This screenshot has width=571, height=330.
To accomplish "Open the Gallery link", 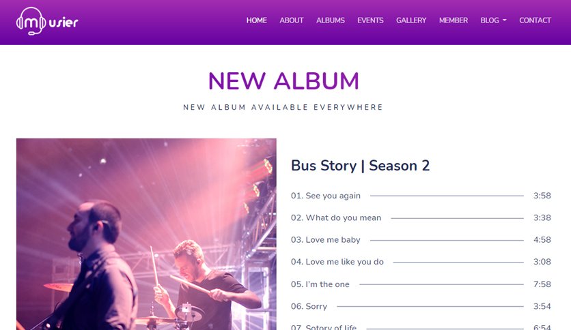I will click(411, 20).
